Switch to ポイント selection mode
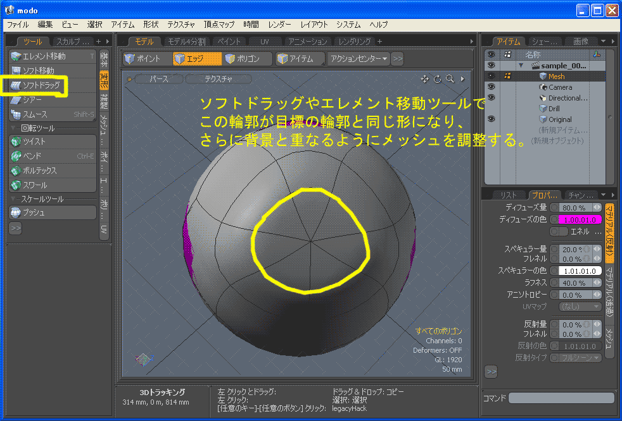This screenshot has width=622, height=421. click(146, 59)
